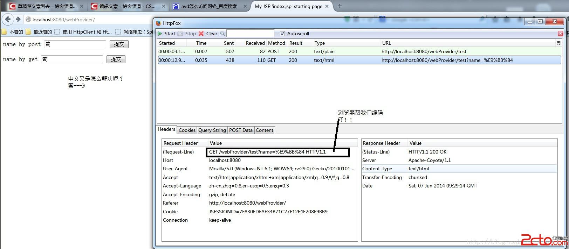The height and width of the screenshot is (249, 569).
Task: Open a new browser tab with plus icon
Action: [x=340, y=6]
